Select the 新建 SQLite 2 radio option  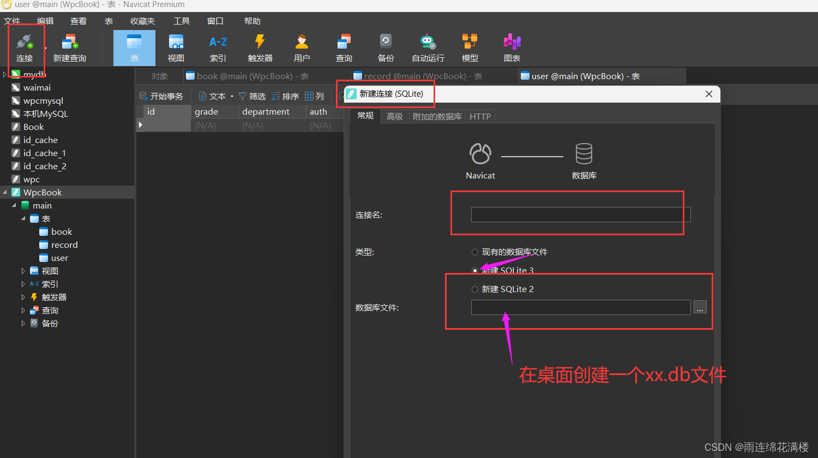(x=475, y=289)
